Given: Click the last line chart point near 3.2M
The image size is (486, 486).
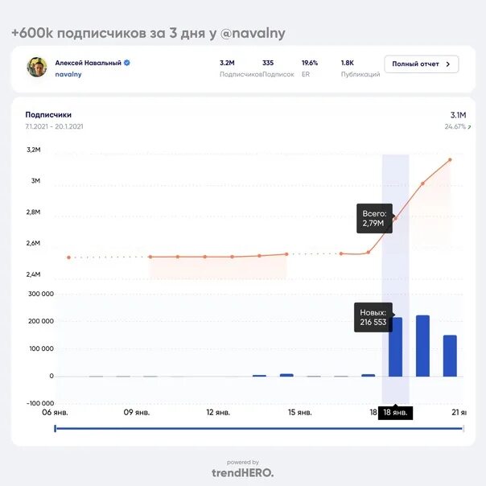Looking at the screenshot, I should pyautogui.click(x=450, y=160).
